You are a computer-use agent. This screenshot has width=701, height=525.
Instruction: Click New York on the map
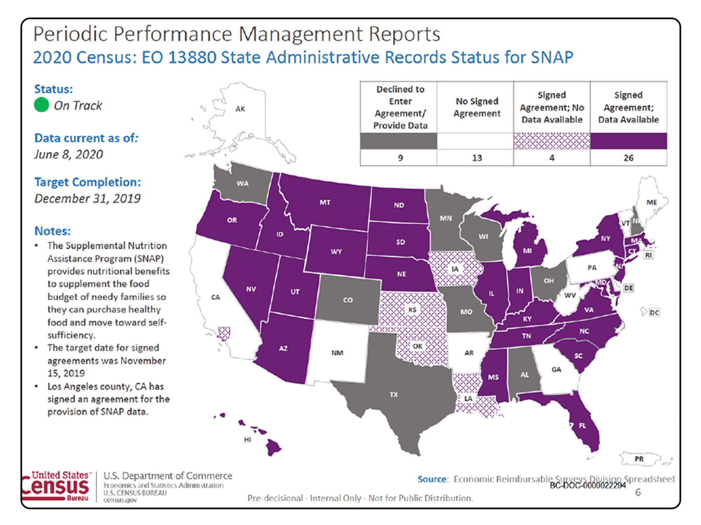point(605,238)
